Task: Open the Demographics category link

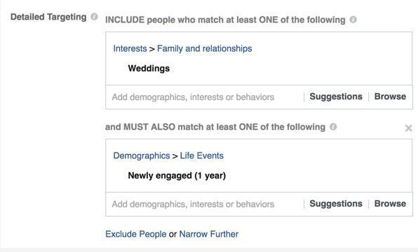Action: pyautogui.click(x=142, y=156)
